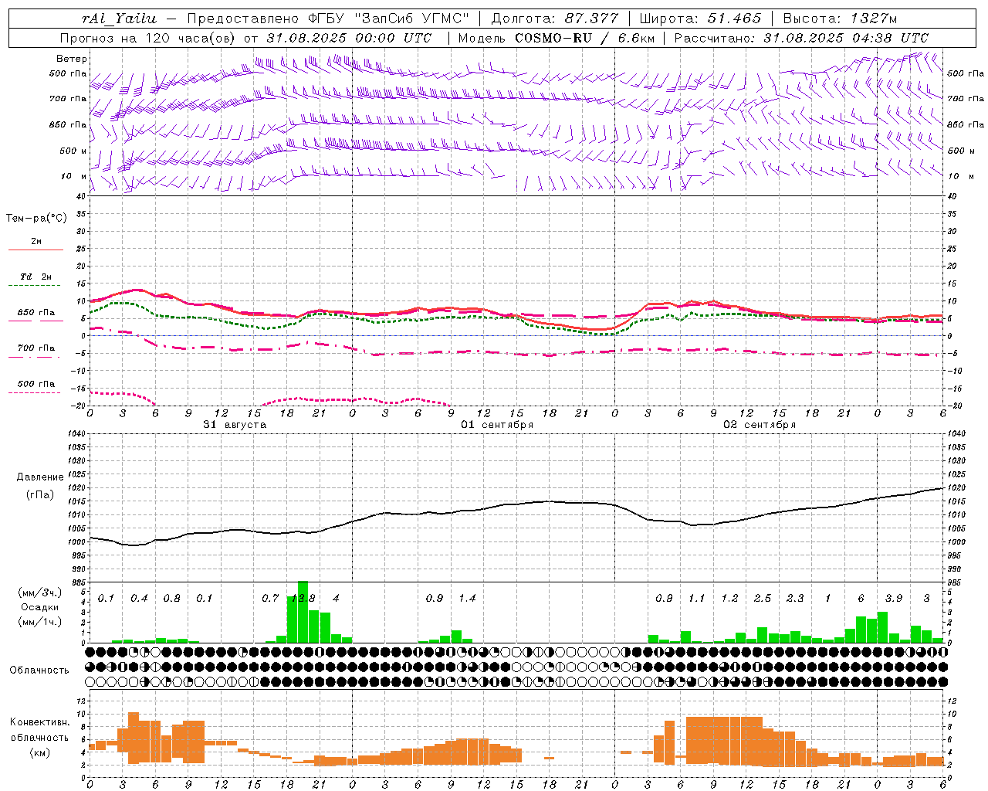Click the Ветер panel label

[72, 59]
